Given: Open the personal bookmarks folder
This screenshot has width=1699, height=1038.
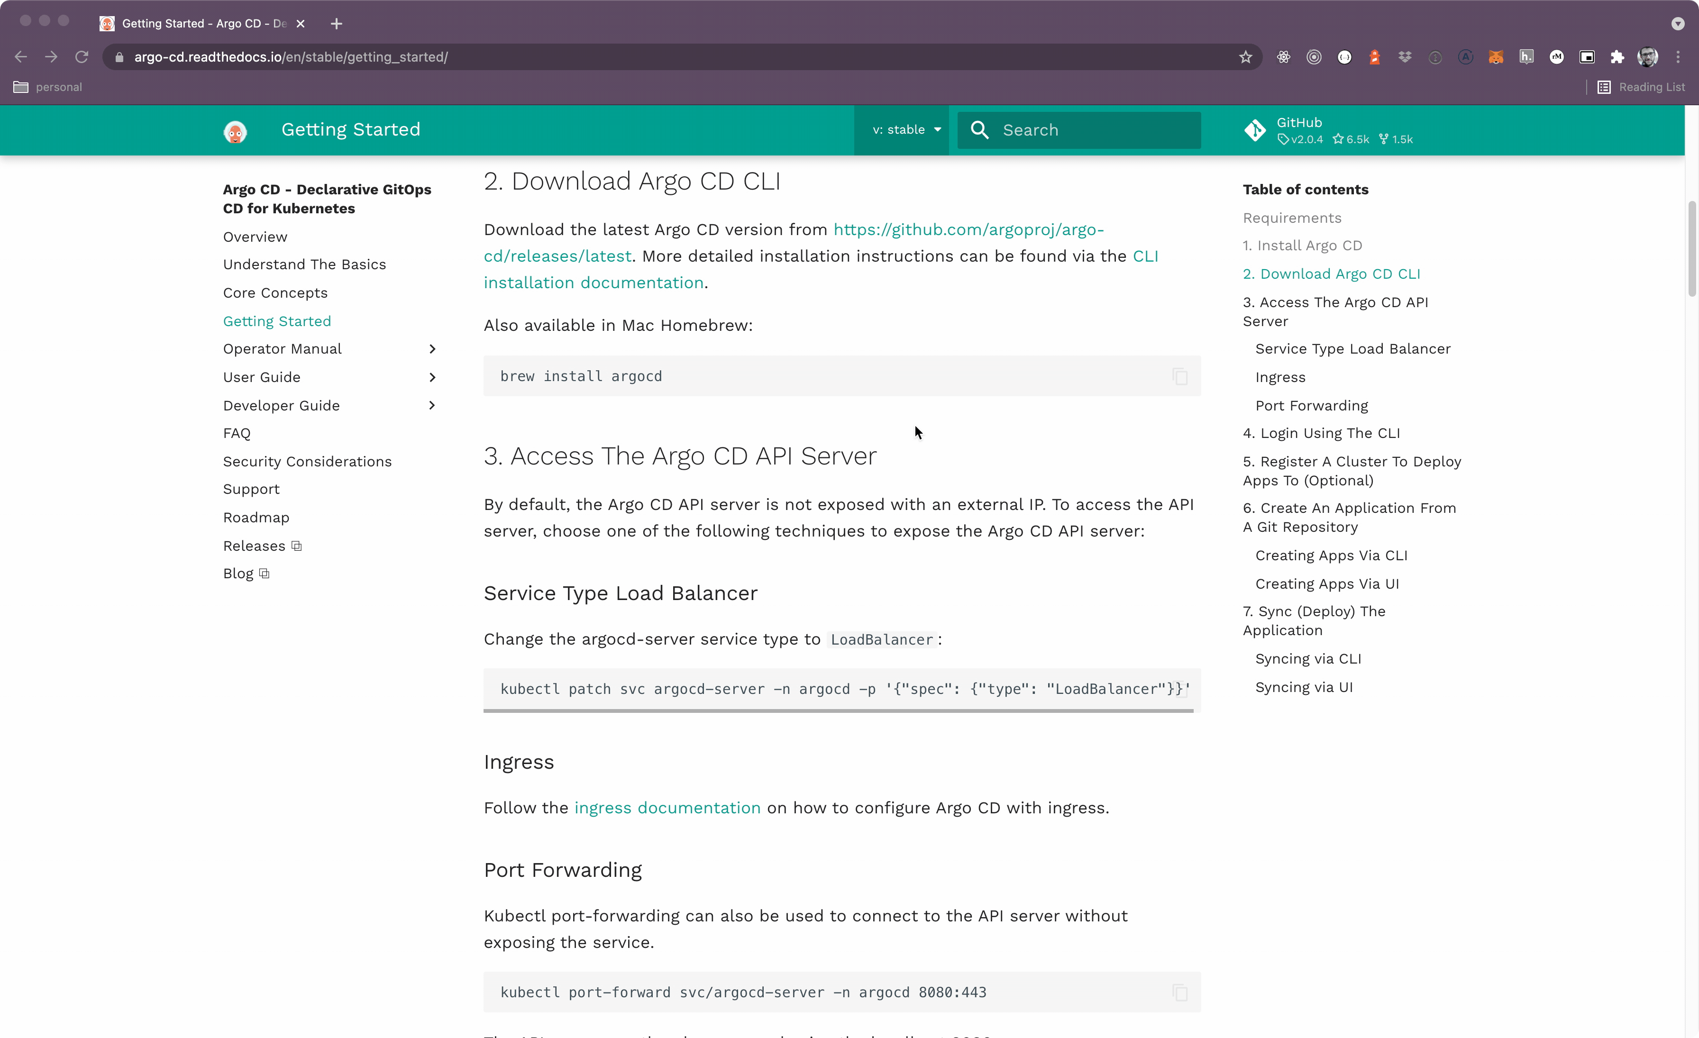Looking at the screenshot, I should pyautogui.click(x=47, y=87).
